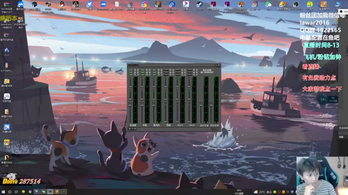Click the Chn 6 channel label
The height and width of the screenshot is (195, 348).
coord(192,125)
